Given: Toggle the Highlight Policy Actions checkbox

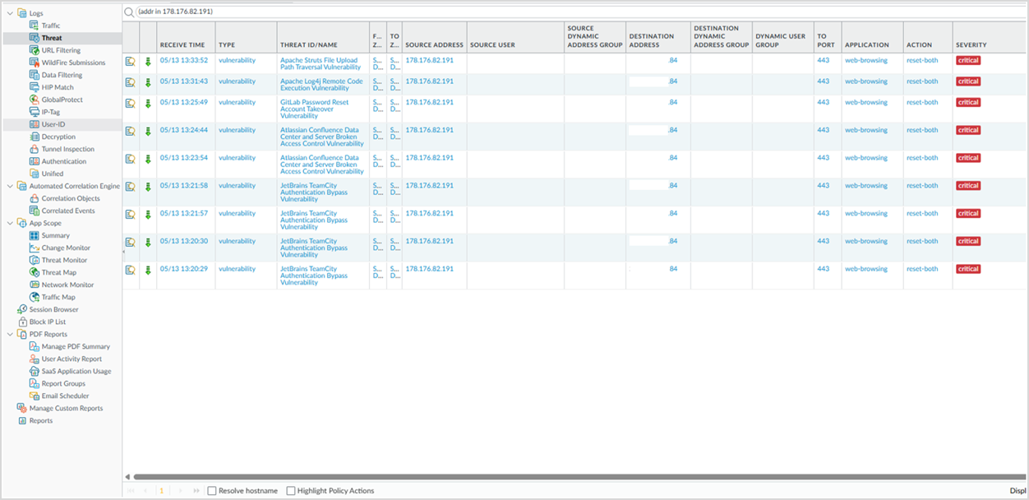Looking at the screenshot, I should click(291, 491).
